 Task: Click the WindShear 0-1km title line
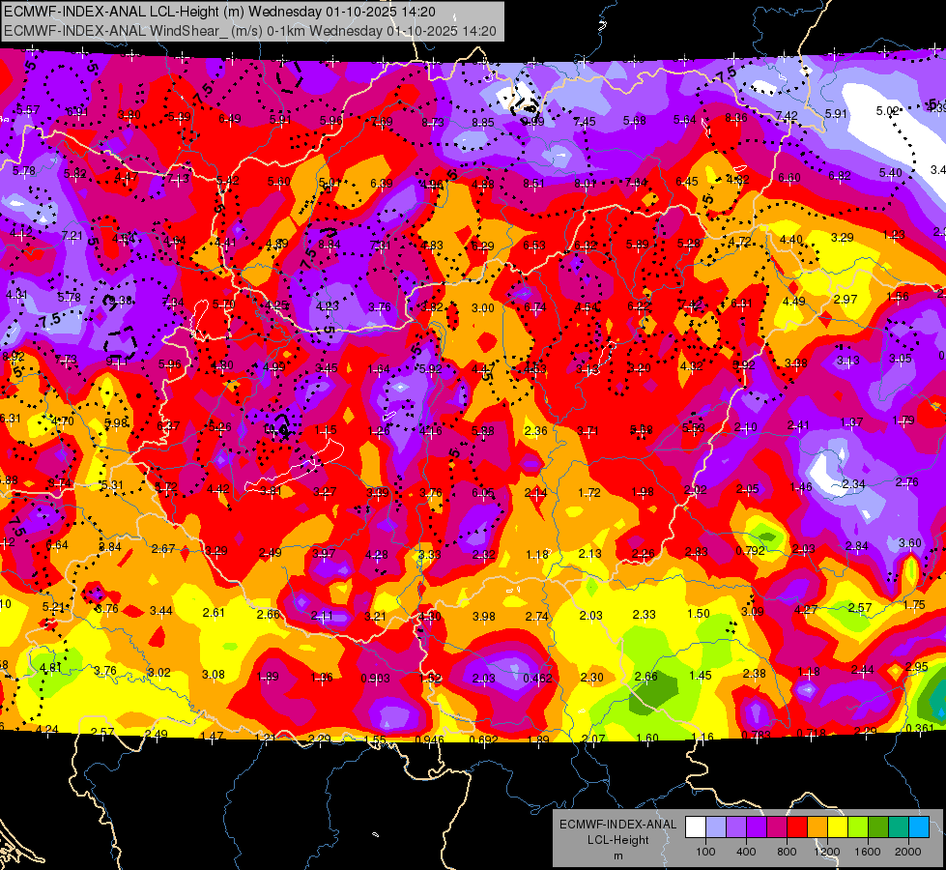click(249, 31)
